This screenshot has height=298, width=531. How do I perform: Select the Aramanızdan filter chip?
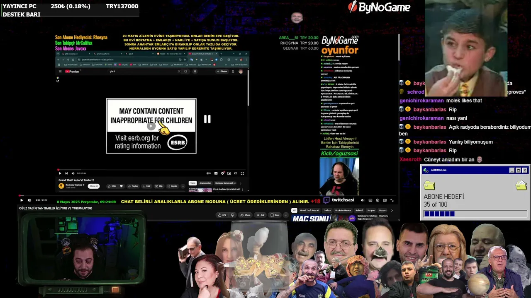(205, 183)
